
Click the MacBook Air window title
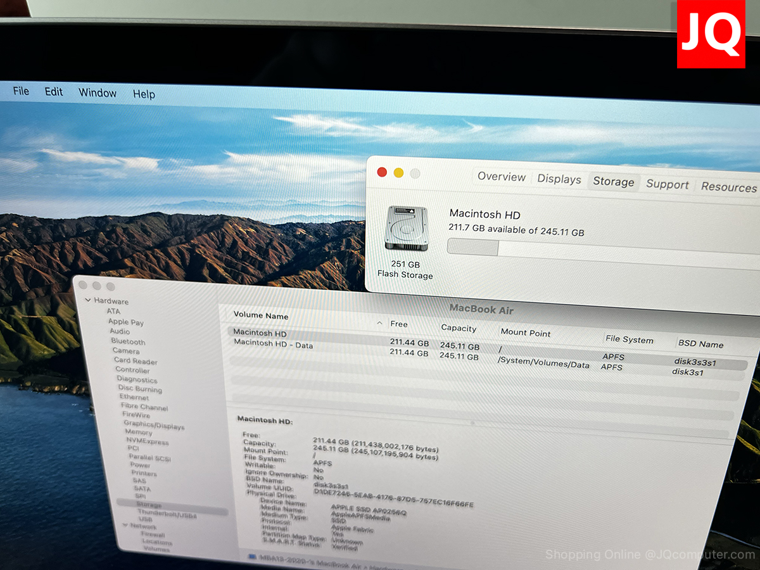click(481, 309)
